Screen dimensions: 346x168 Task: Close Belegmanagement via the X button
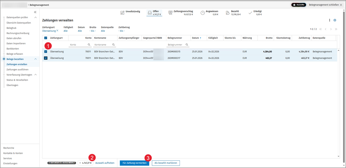point(341,5)
